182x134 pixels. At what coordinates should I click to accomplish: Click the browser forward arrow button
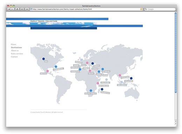[13, 9]
